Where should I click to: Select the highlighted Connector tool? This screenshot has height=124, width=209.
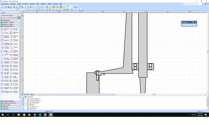click(x=53, y=7)
